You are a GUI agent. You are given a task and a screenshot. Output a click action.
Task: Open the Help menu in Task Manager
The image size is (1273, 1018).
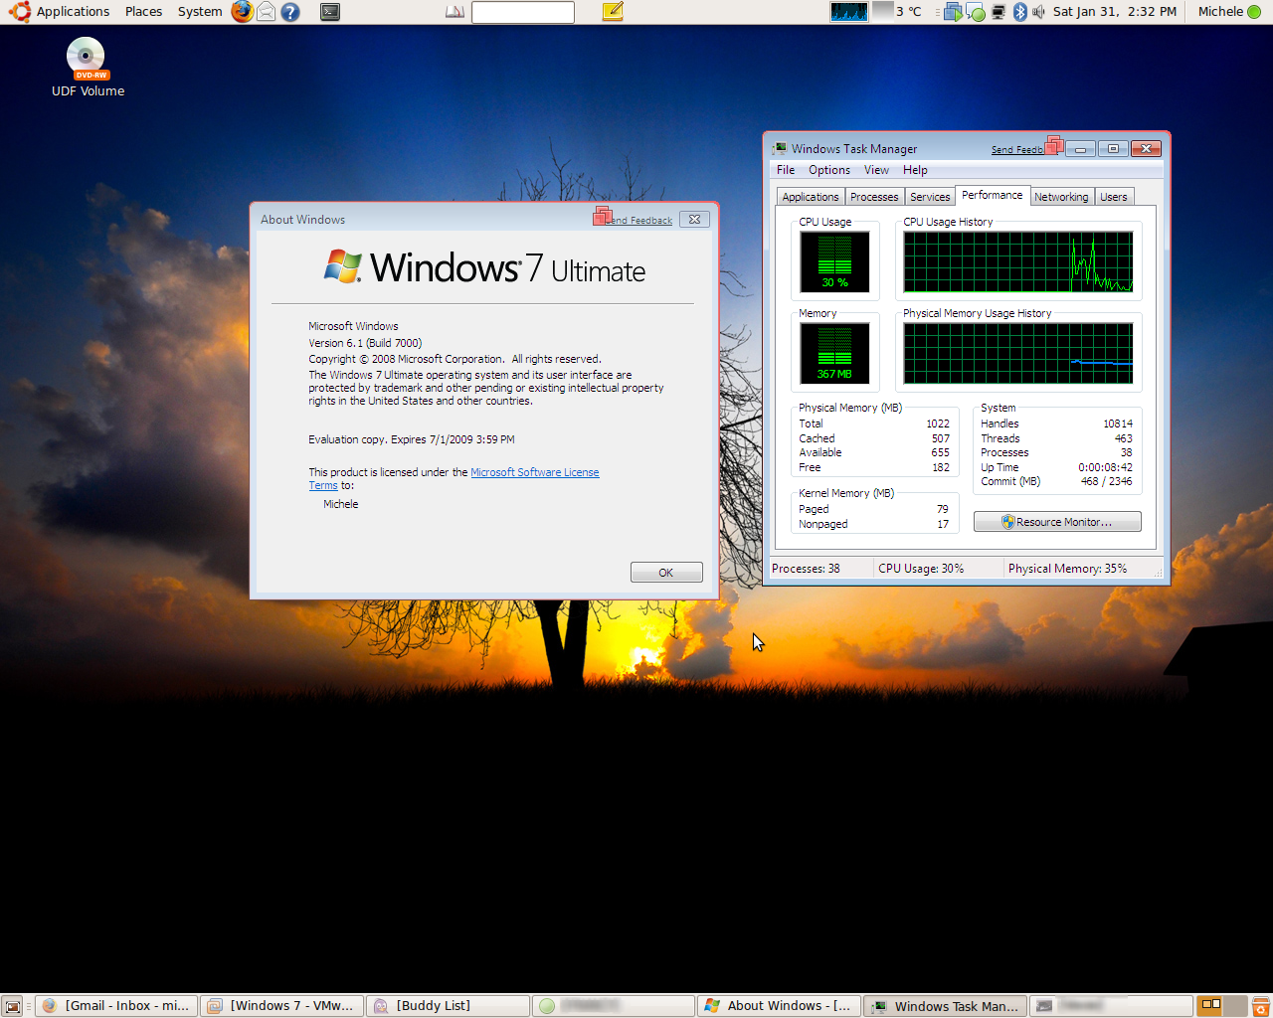point(915,170)
